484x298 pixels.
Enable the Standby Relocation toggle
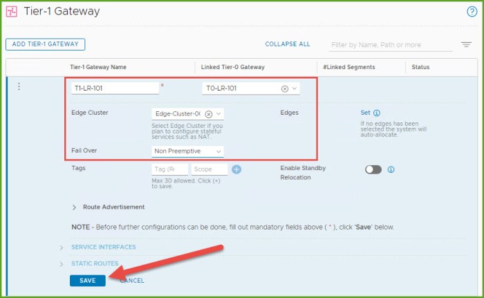[x=373, y=169]
